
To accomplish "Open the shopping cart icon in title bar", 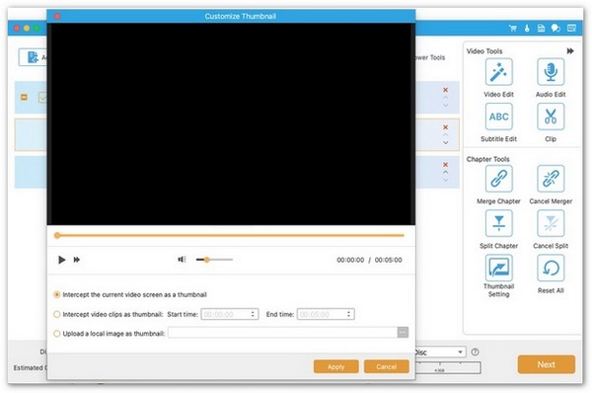I will click(x=513, y=28).
